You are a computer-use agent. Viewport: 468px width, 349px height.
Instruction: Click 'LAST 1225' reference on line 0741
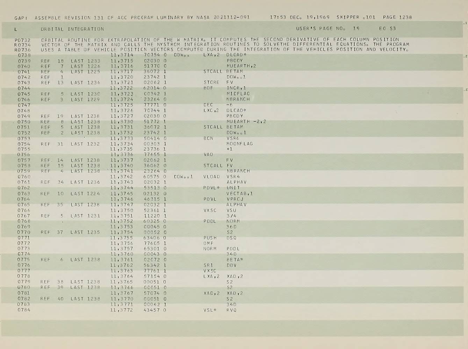[85, 72]
